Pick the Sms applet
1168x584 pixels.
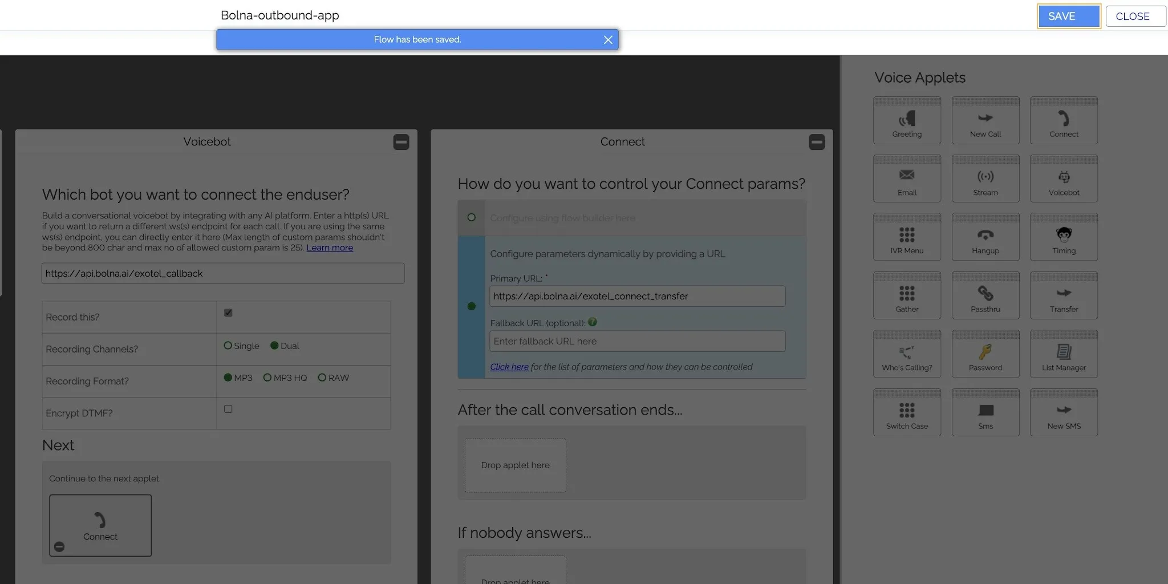coord(985,412)
